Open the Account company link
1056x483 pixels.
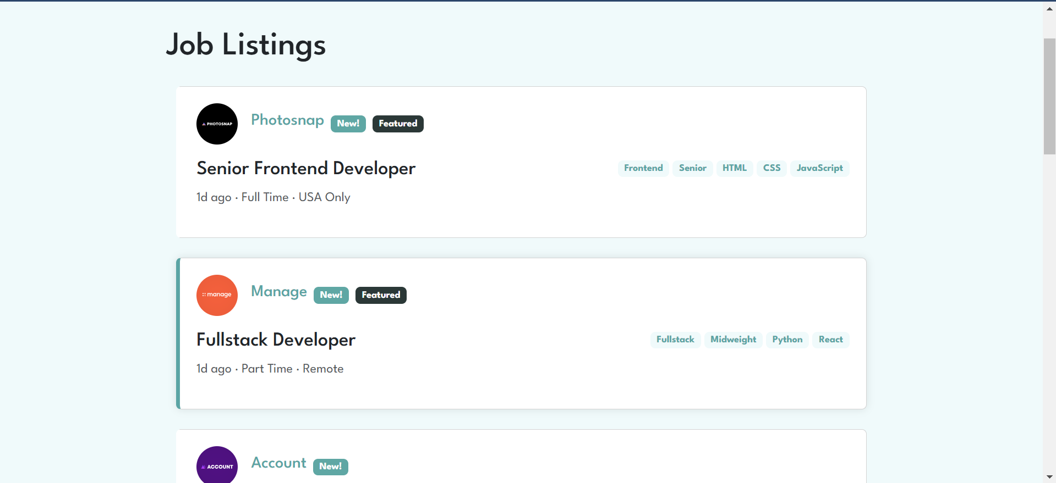tap(278, 463)
